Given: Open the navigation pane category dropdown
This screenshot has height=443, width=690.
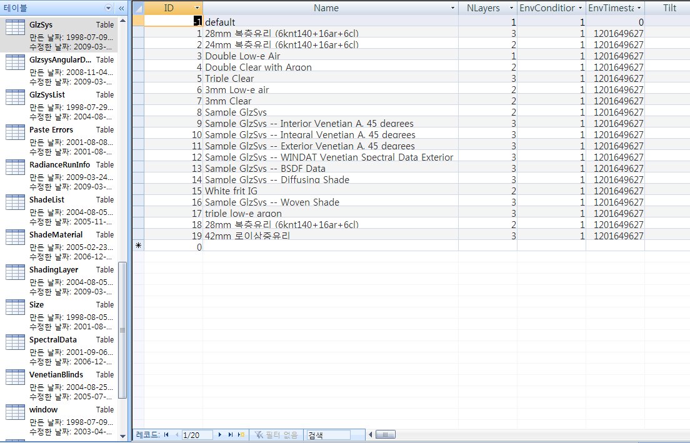Looking at the screenshot, I should click(109, 8).
